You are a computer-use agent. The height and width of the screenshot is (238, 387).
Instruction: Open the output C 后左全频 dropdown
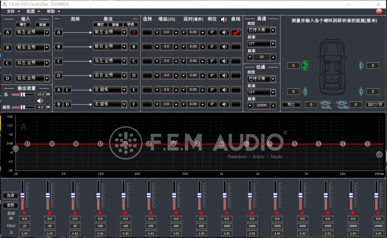124,61
